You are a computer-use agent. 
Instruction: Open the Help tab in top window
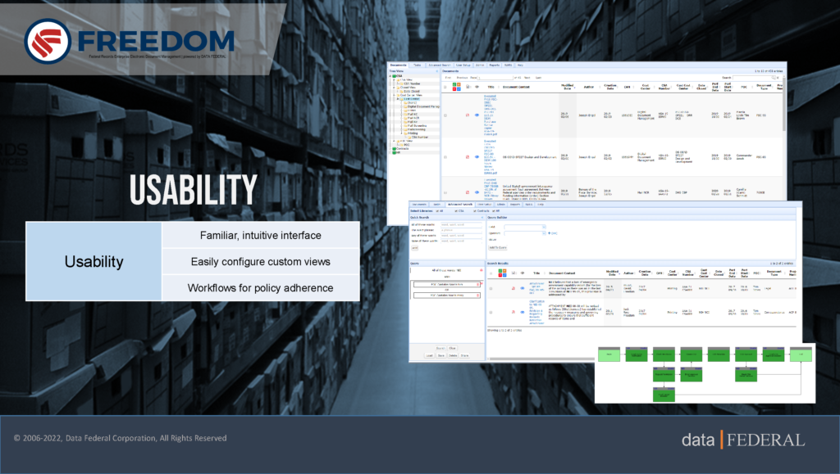click(x=520, y=65)
